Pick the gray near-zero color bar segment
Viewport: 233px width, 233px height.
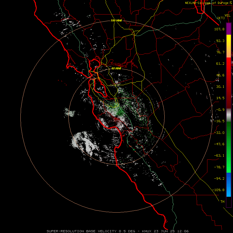tap(229, 115)
